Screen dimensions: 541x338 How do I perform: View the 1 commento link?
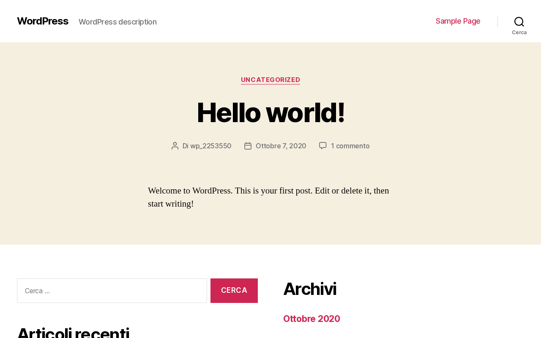pos(350,146)
